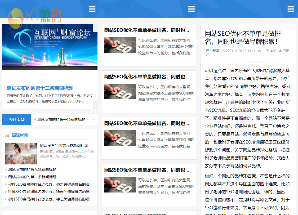The height and width of the screenshot is (215, 298).
Task: Open the 测试发布的的第十二条新闻标题 headline
Action: pos(40,88)
